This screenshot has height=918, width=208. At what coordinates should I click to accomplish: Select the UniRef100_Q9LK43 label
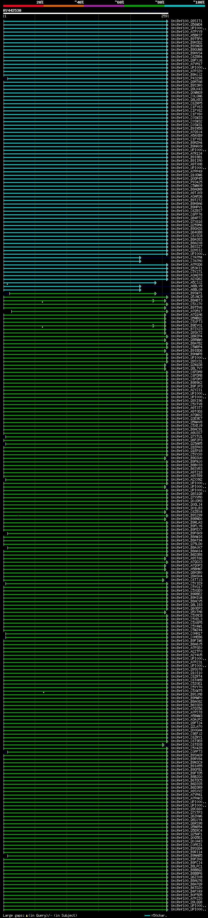pyautogui.click(x=187, y=89)
